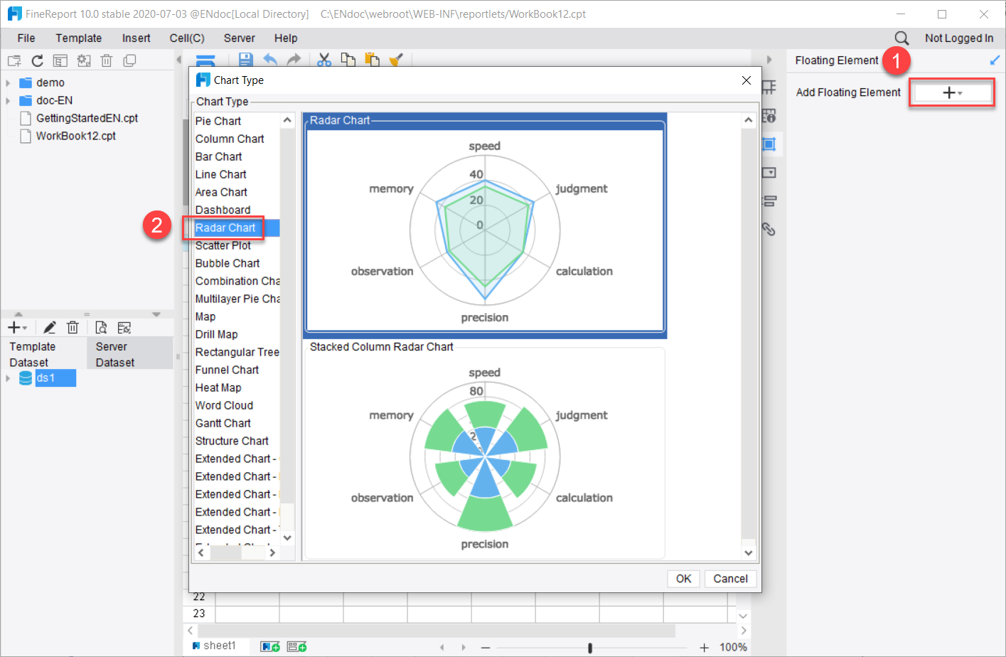1006x657 pixels.
Task: Click the Cut scissors icon
Action: [x=324, y=60]
